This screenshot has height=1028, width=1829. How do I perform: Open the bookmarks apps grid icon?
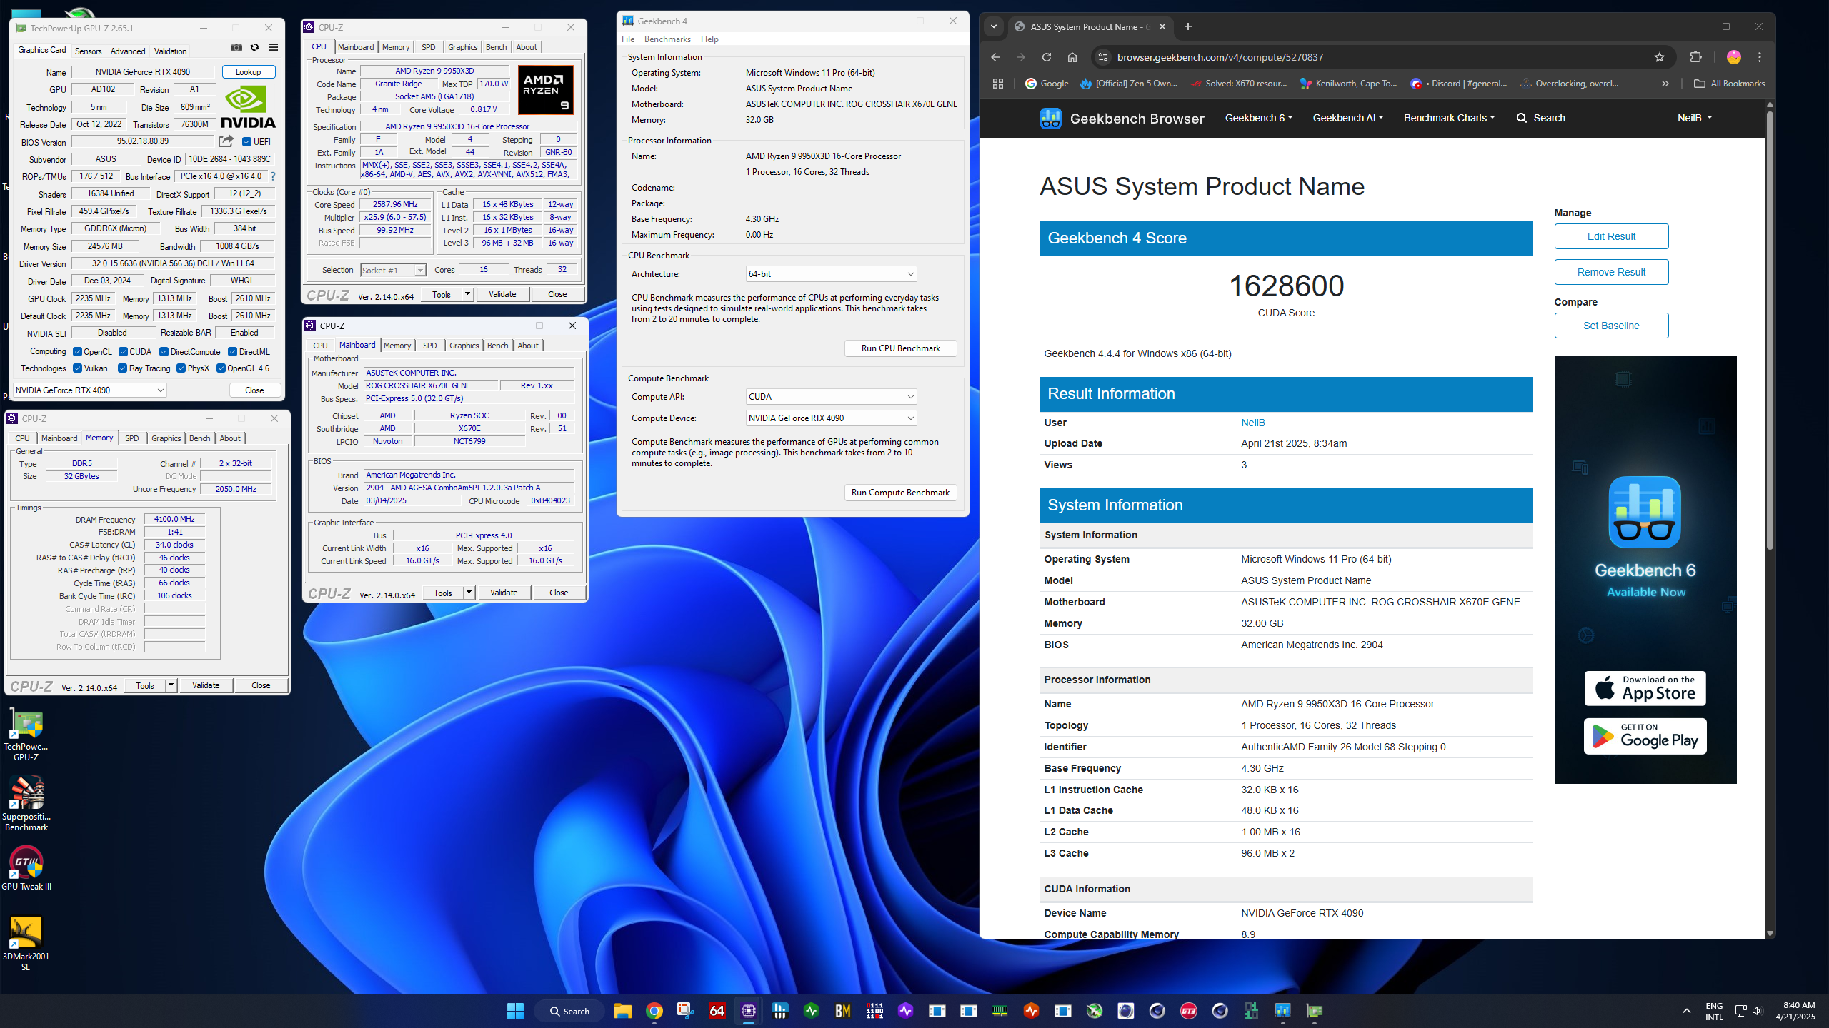(998, 84)
